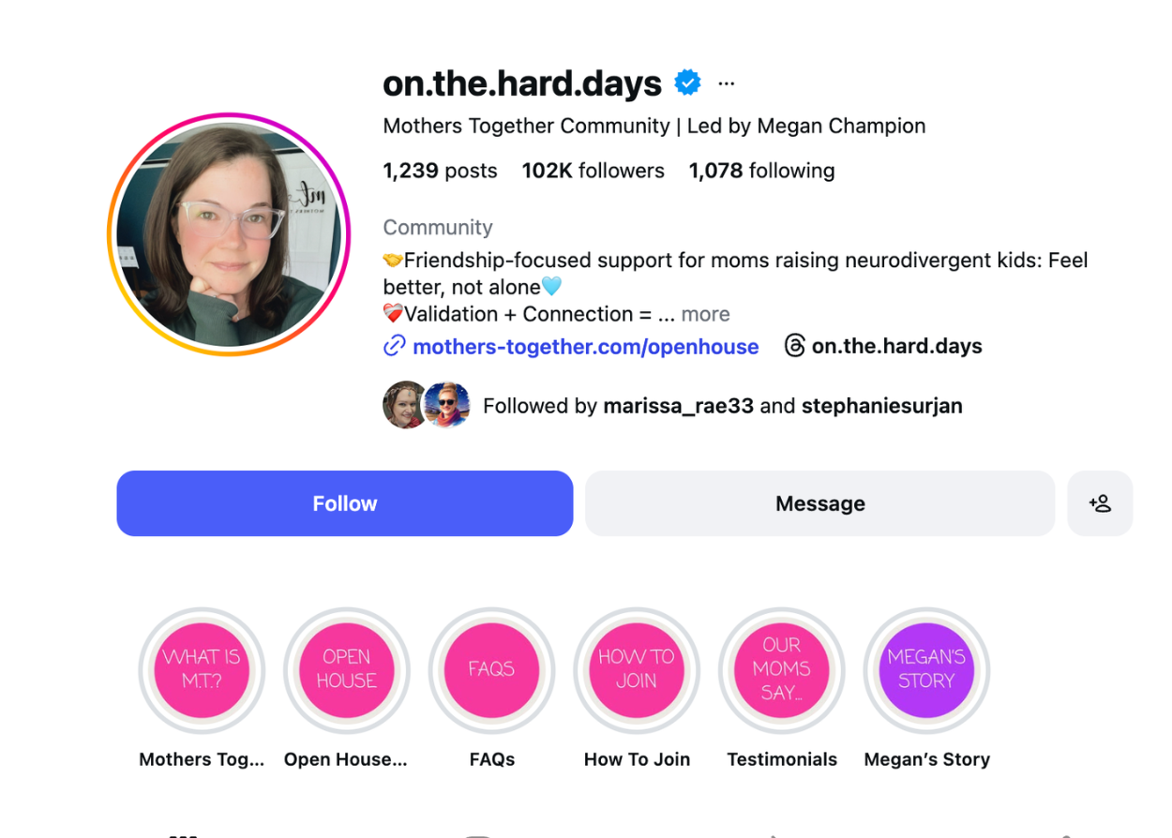This screenshot has width=1172, height=838.
Task: Send a message via Message button
Action: click(x=820, y=503)
